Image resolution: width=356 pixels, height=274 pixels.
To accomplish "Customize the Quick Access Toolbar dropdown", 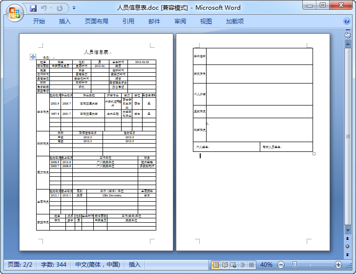I will click(x=74, y=8).
